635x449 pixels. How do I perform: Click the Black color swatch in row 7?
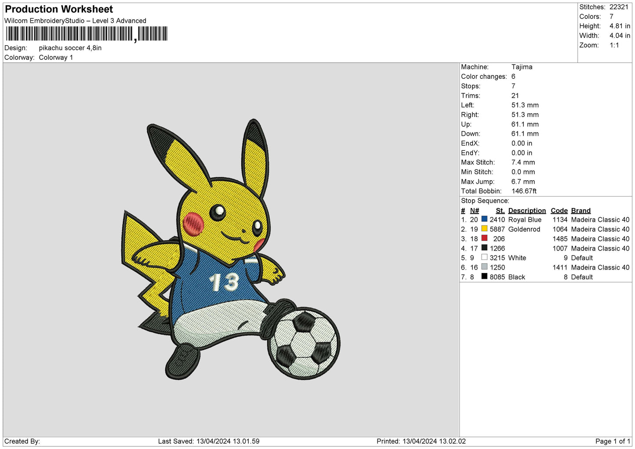(x=484, y=277)
